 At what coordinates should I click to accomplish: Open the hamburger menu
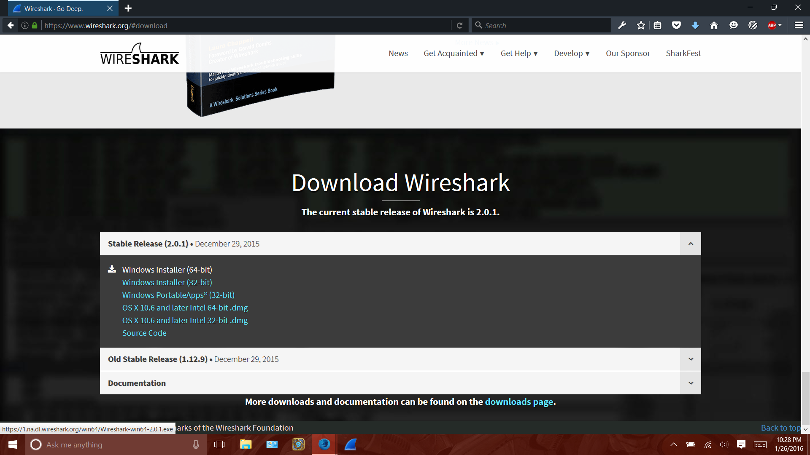[x=799, y=25]
